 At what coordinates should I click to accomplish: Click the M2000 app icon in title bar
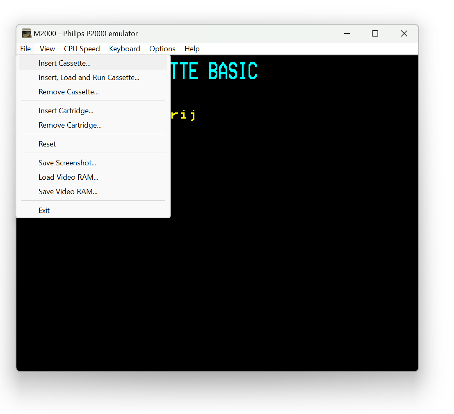pos(26,33)
